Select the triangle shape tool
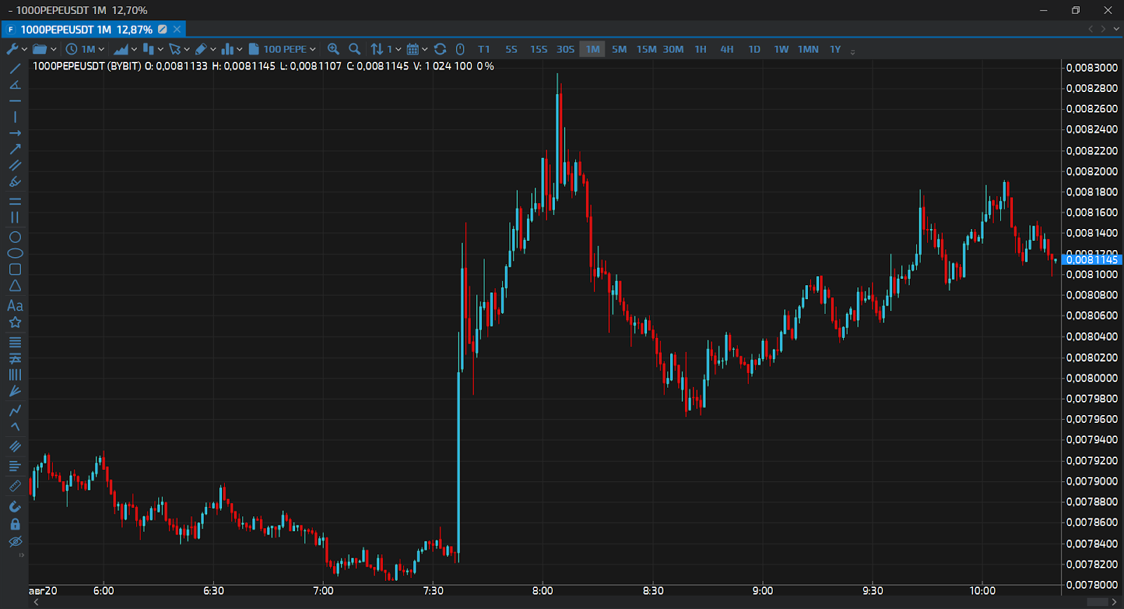The image size is (1124, 609). coord(15,286)
